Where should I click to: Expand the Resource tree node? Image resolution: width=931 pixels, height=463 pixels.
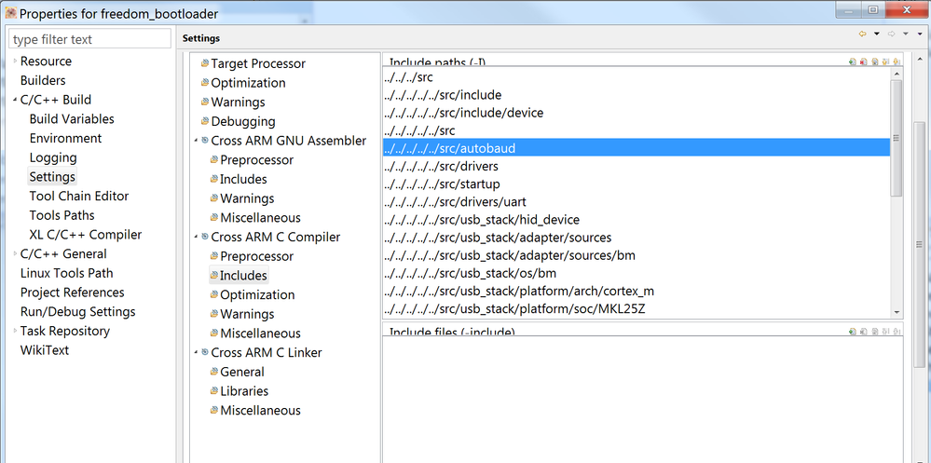15,61
